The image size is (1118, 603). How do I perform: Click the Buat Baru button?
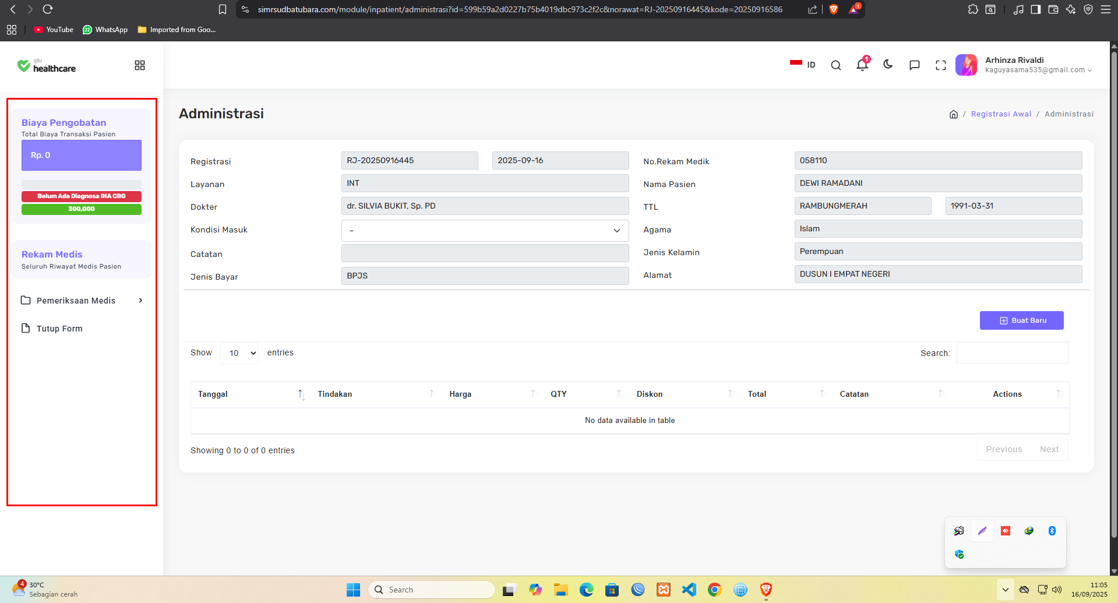point(1022,320)
